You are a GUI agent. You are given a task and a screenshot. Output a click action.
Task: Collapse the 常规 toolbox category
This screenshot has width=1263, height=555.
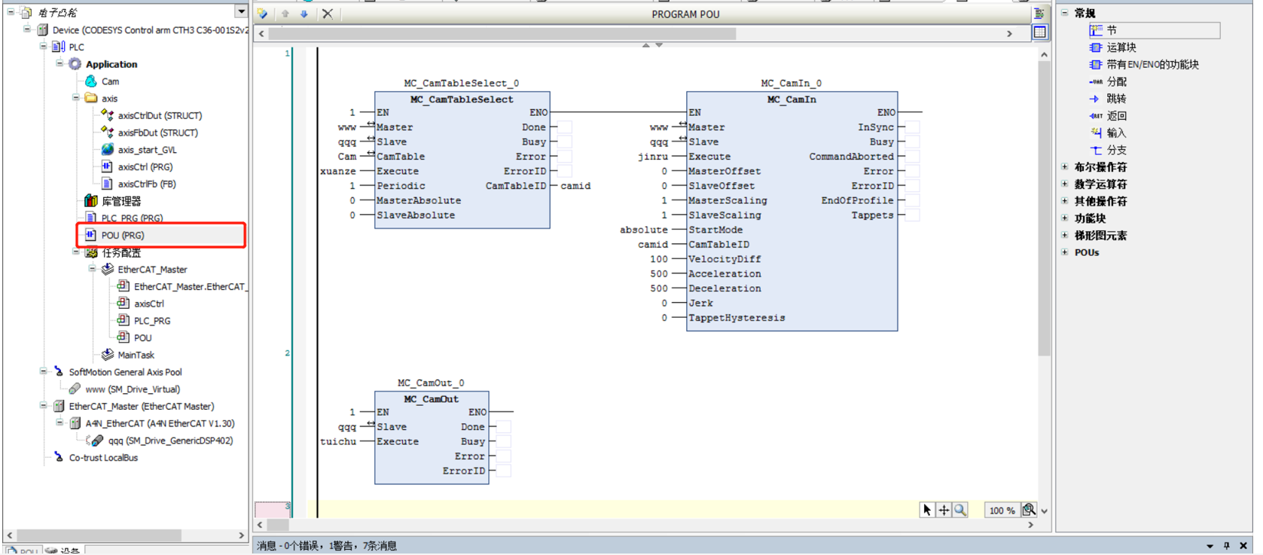1065,13
